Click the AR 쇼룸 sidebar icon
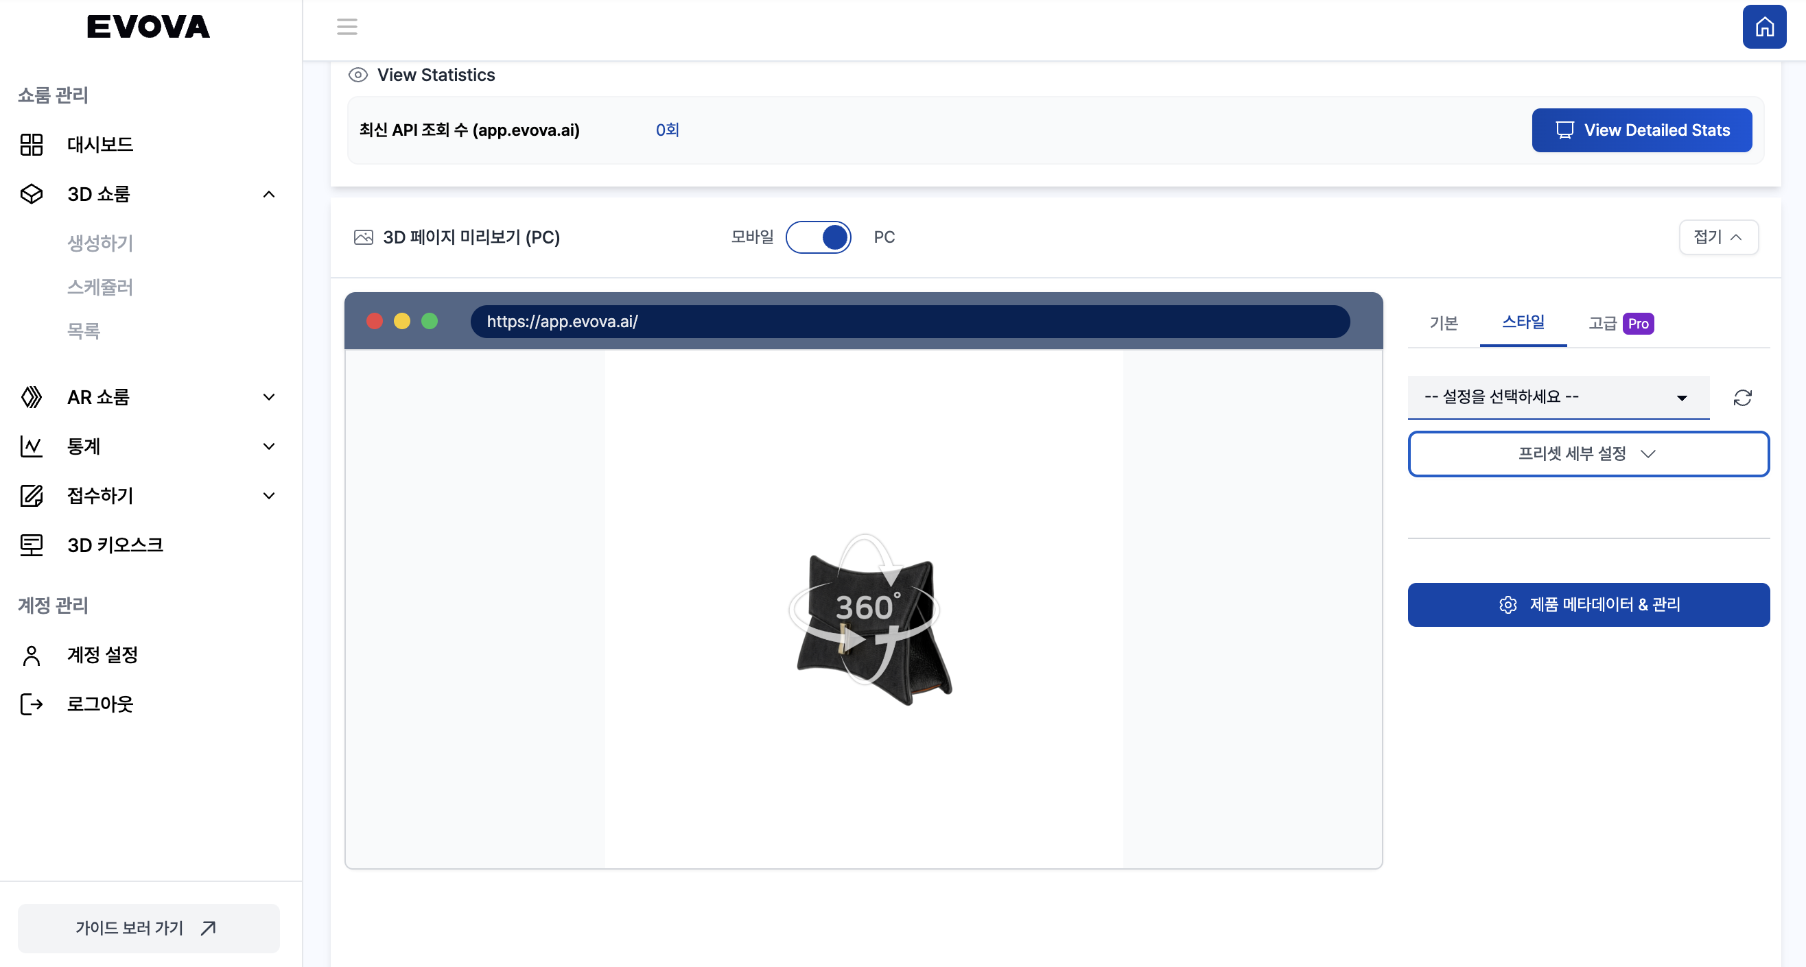Viewport: 1806px width, 967px height. pos(32,396)
